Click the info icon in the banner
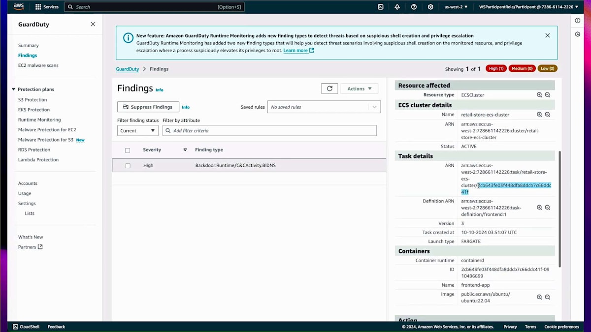Screen dimensions: 591x332 pyautogui.click(x=128, y=38)
